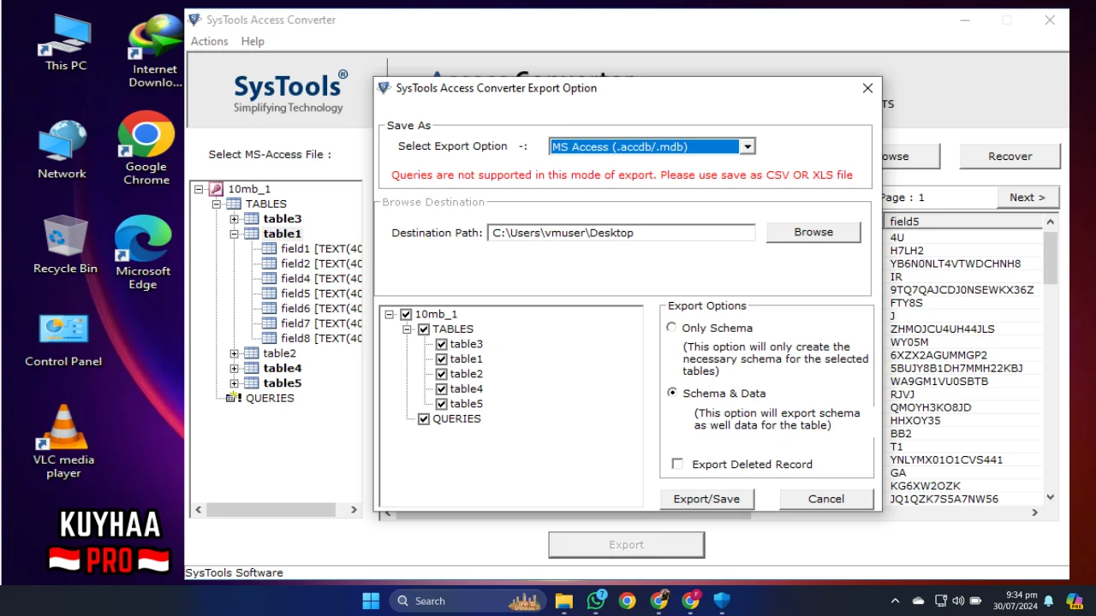Screen dimensions: 1096x616
Task: Select data cell 'YNLYMX01O1CVS441'
Action: 946,459
